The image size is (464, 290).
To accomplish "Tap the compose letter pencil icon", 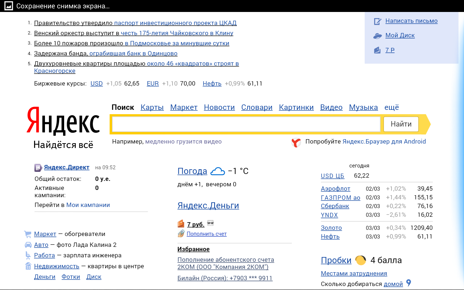I will point(378,21).
